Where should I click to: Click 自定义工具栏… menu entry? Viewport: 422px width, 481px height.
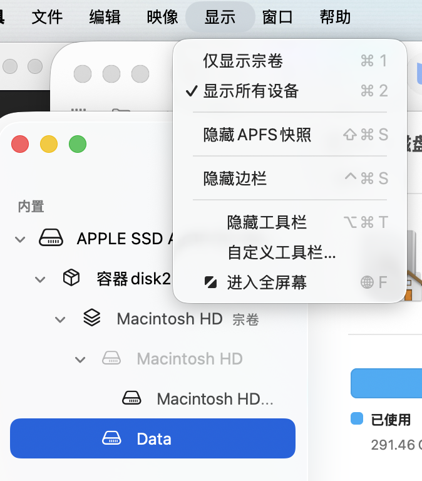[281, 252]
